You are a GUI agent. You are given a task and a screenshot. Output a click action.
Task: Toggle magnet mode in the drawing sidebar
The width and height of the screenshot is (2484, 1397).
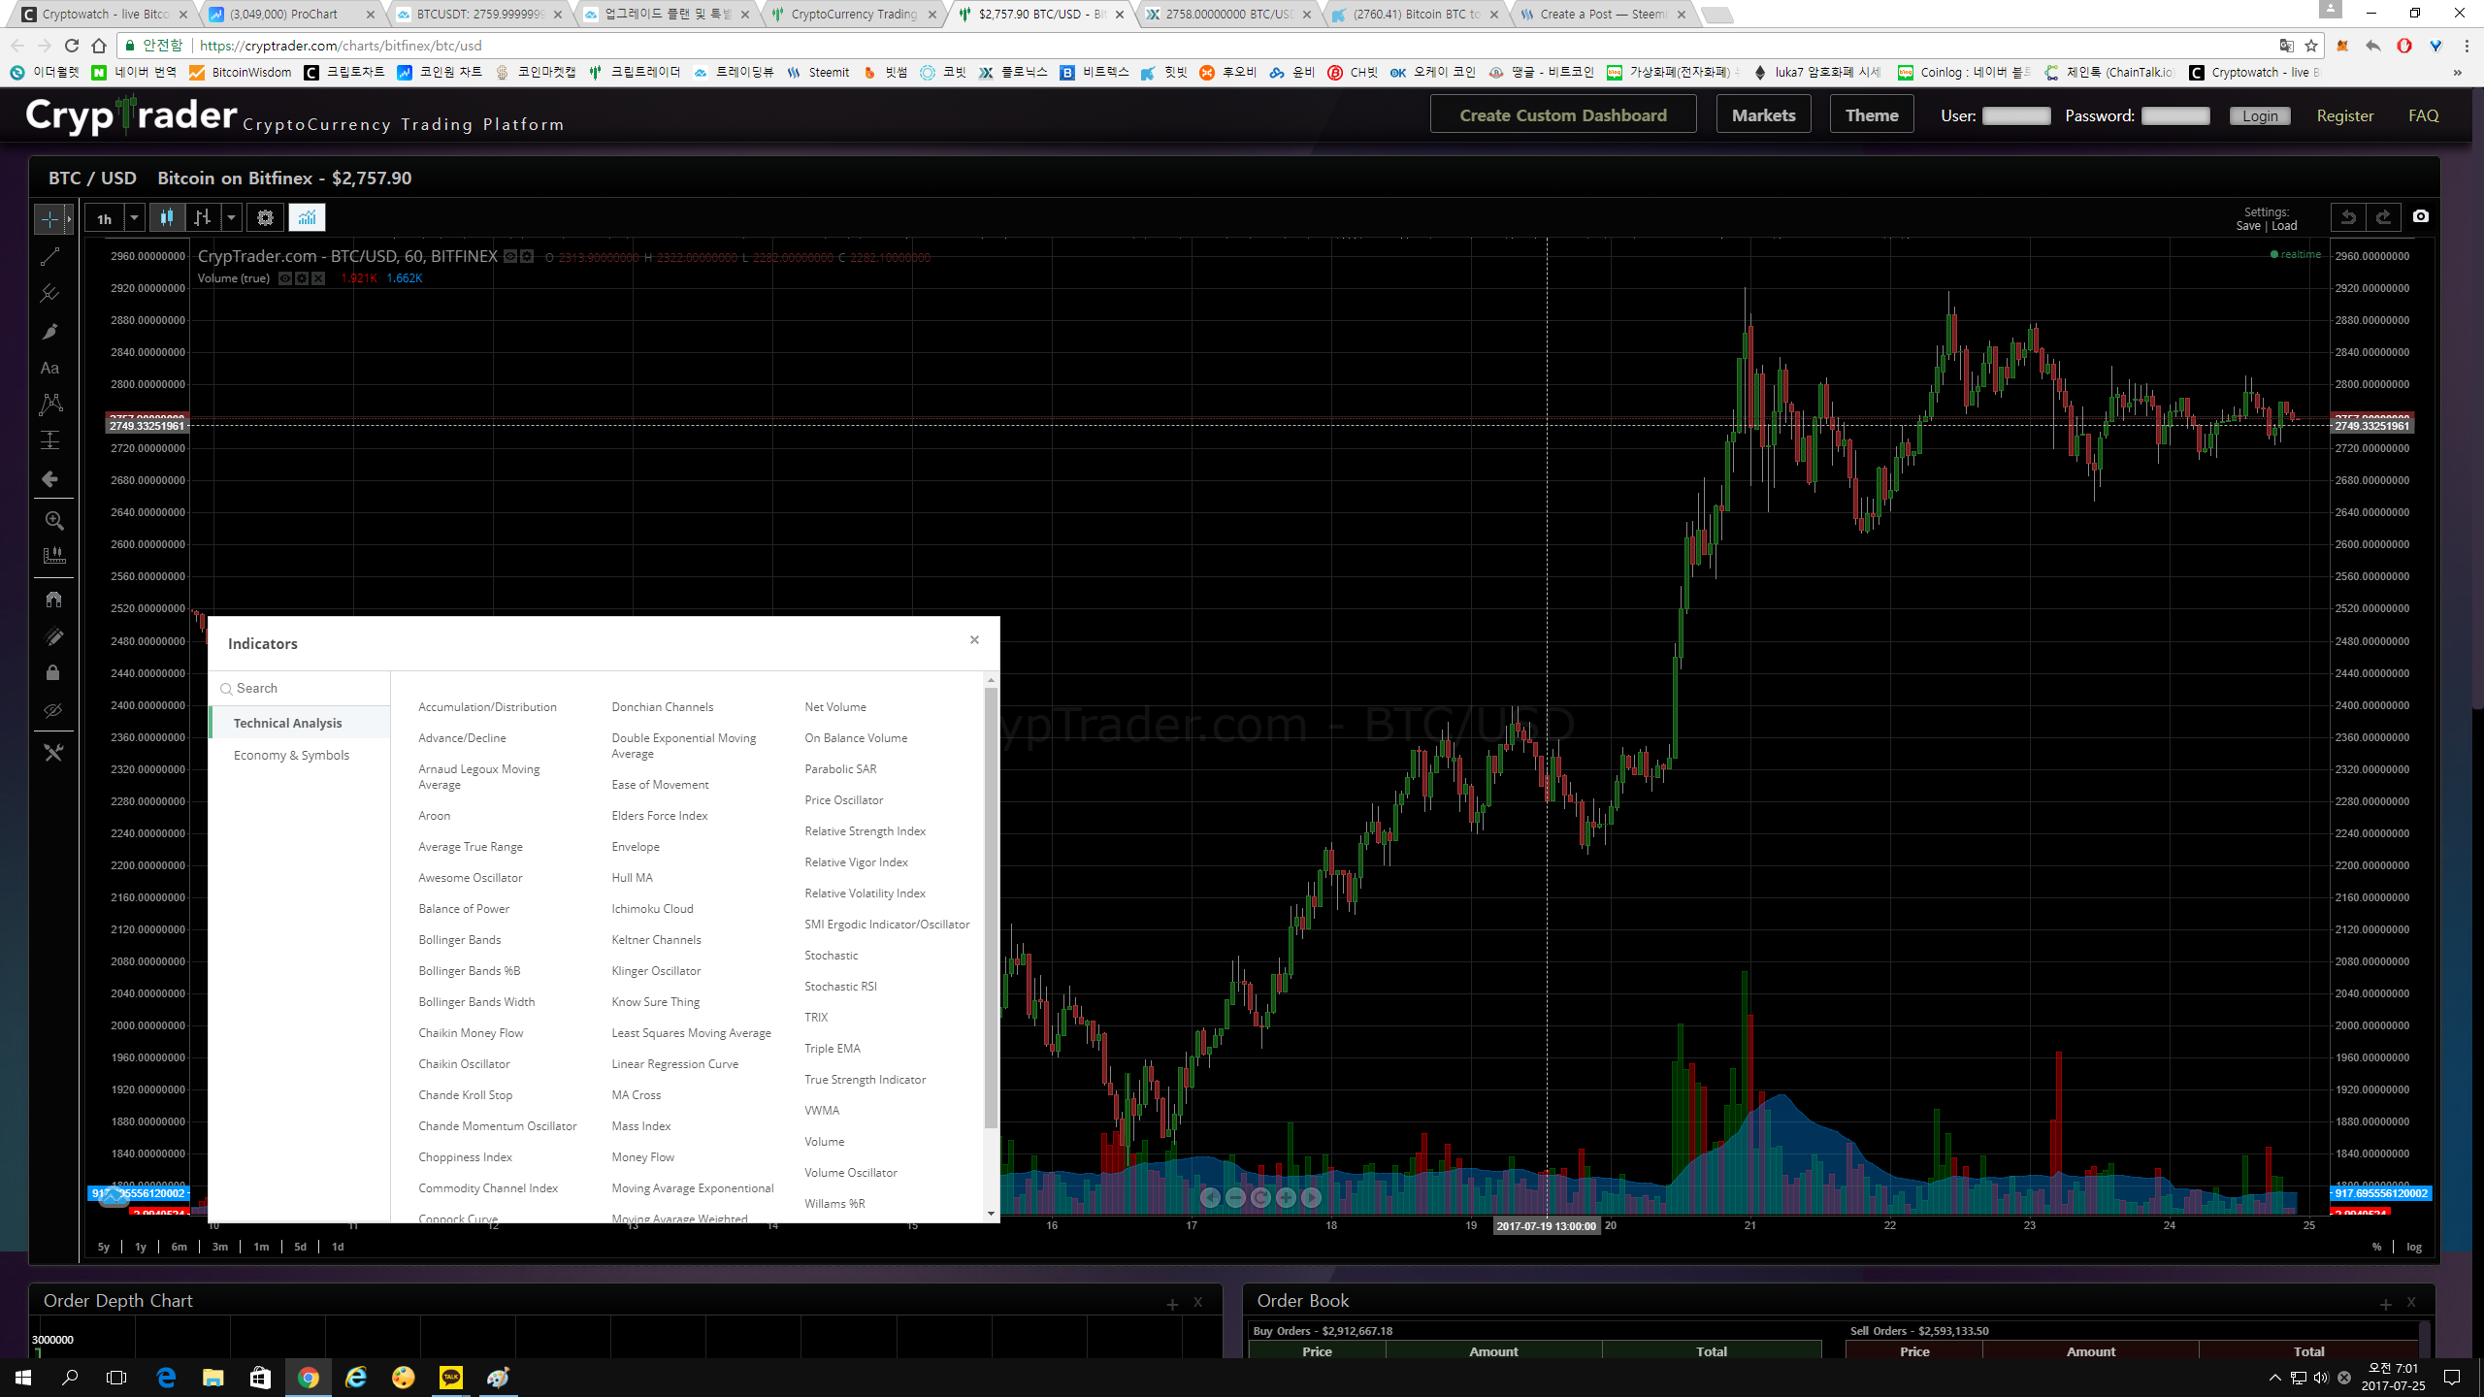click(x=53, y=600)
